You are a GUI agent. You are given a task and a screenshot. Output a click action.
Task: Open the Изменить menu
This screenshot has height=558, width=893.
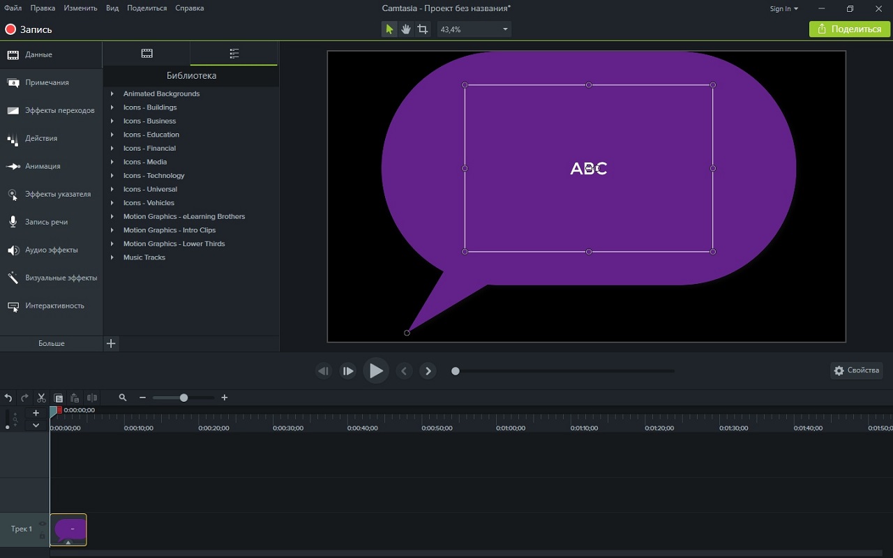click(x=80, y=8)
